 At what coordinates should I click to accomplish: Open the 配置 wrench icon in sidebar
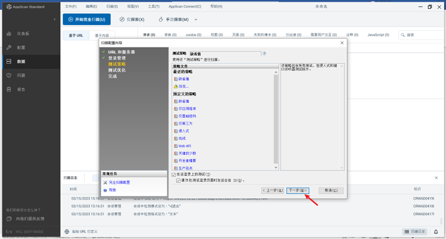tap(9, 47)
